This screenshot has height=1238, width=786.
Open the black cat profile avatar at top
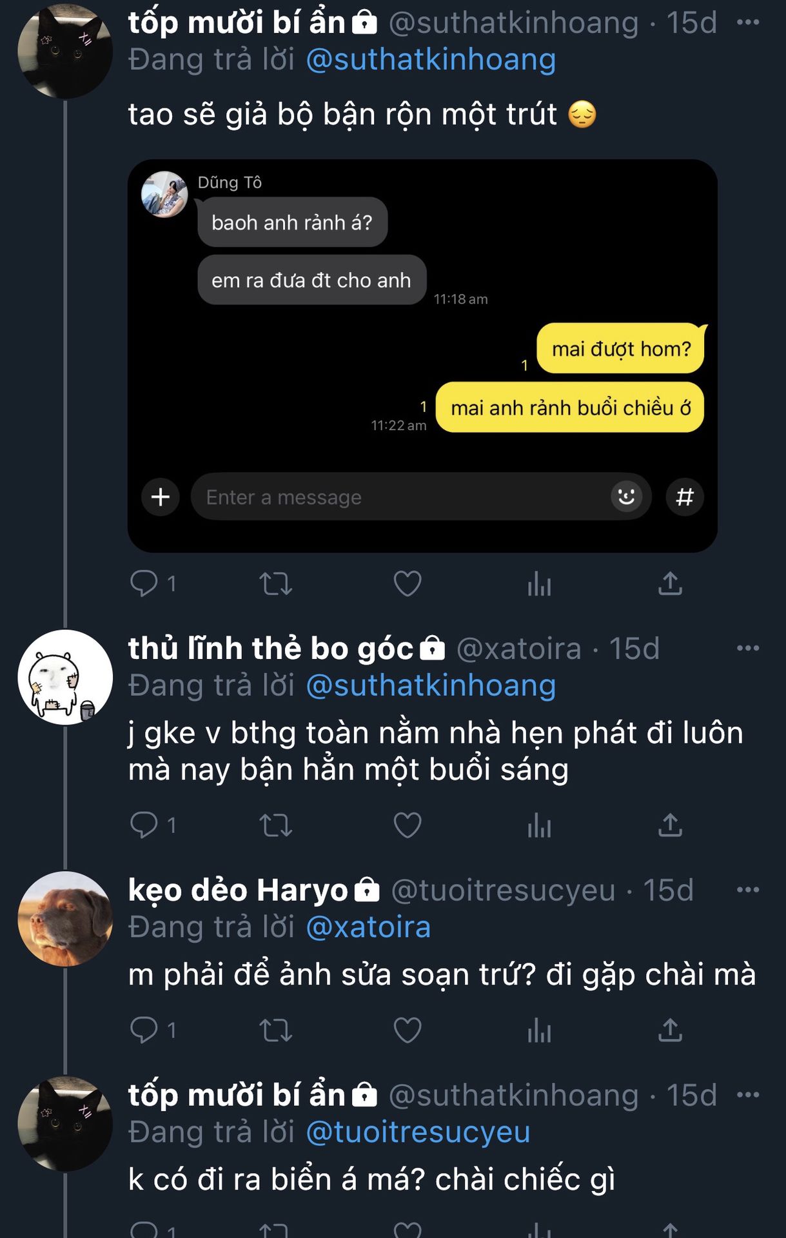pos(65,52)
